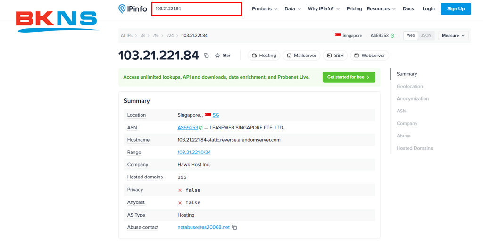Select the Mailserver tag
This screenshot has width=483, height=241.
pyautogui.click(x=301, y=56)
